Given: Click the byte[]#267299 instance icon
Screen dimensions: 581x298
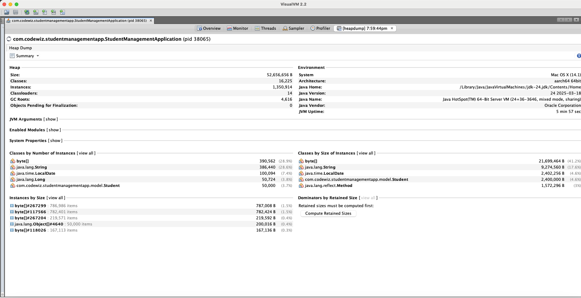Looking at the screenshot, I should [x=12, y=206].
